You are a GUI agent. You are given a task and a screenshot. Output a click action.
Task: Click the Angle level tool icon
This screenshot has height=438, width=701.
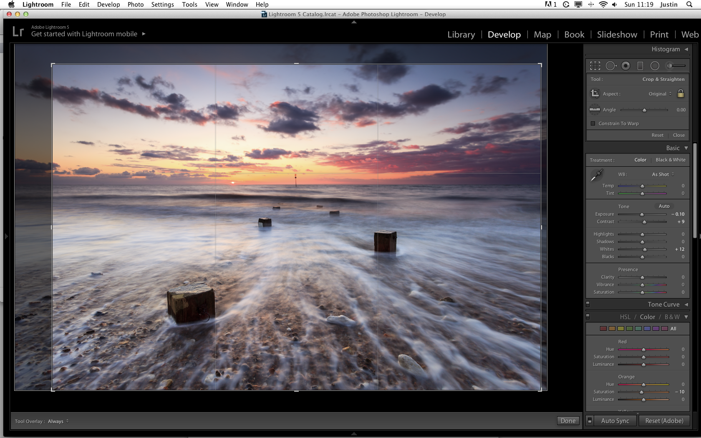pyautogui.click(x=595, y=109)
